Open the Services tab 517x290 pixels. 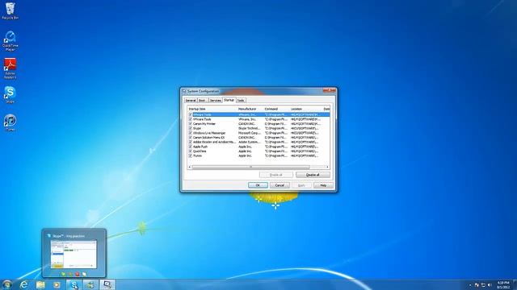pyautogui.click(x=216, y=100)
